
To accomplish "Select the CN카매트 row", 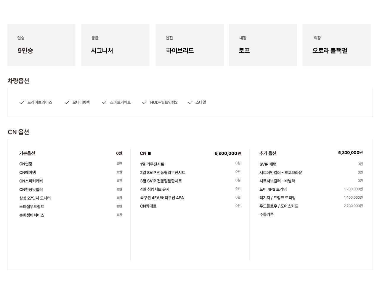I will coord(190,206).
